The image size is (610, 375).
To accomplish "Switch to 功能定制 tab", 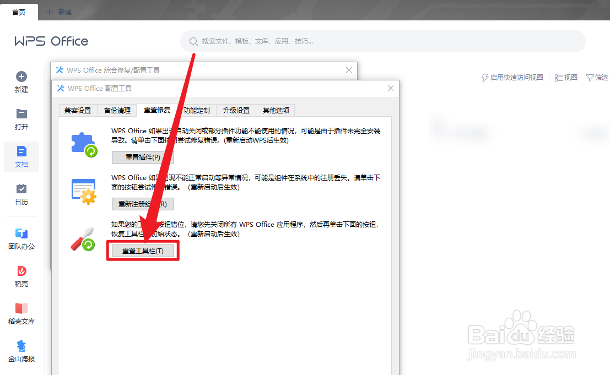I will (x=197, y=110).
